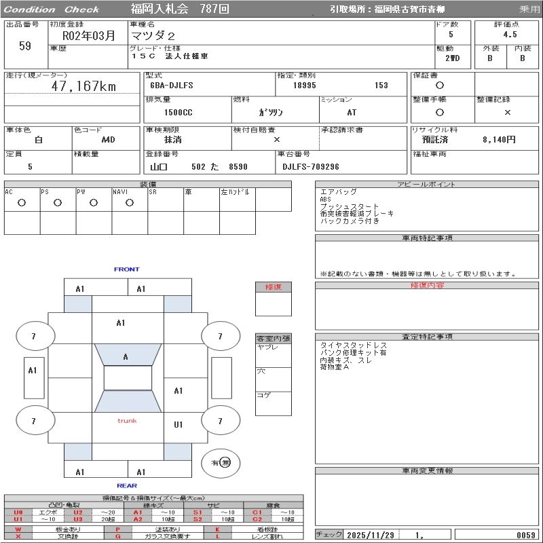Click the A1 scratch mark below windshield
The image size is (543, 543).
pos(120,323)
